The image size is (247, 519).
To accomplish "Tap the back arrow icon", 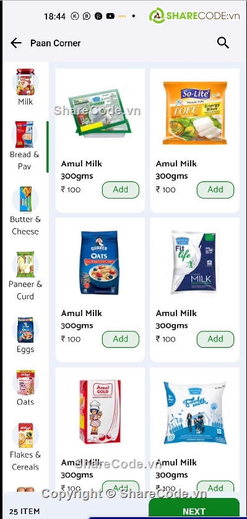I will (x=16, y=43).
